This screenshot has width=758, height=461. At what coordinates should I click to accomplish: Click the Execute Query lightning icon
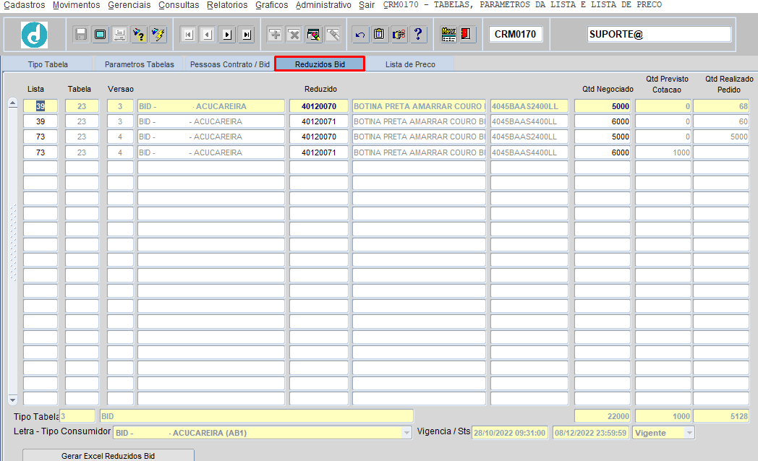pyautogui.click(x=158, y=34)
